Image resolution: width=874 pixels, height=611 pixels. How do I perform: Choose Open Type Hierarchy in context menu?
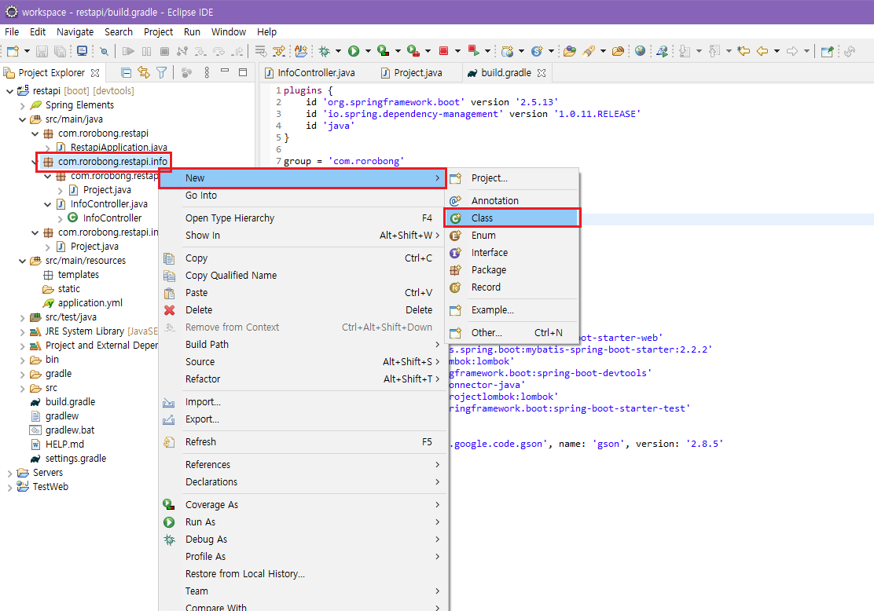tap(303, 218)
